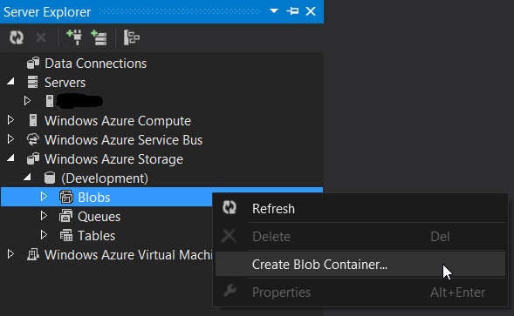Expand Windows Azure Virtual Machines node
The width and height of the screenshot is (514, 316).
coord(10,254)
